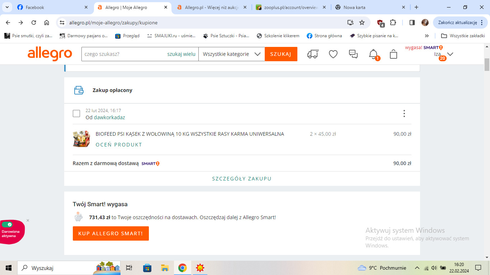490x275 pixels.
Task: Open Wszystkie zakładki bookmarks folder
Action: [x=463, y=36]
